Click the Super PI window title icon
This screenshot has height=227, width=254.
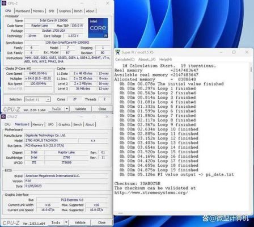[117, 52]
